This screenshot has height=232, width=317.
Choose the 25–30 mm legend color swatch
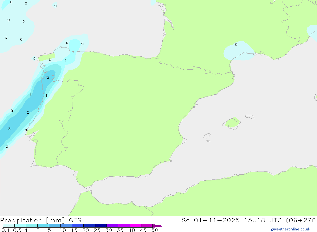(101, 226)
